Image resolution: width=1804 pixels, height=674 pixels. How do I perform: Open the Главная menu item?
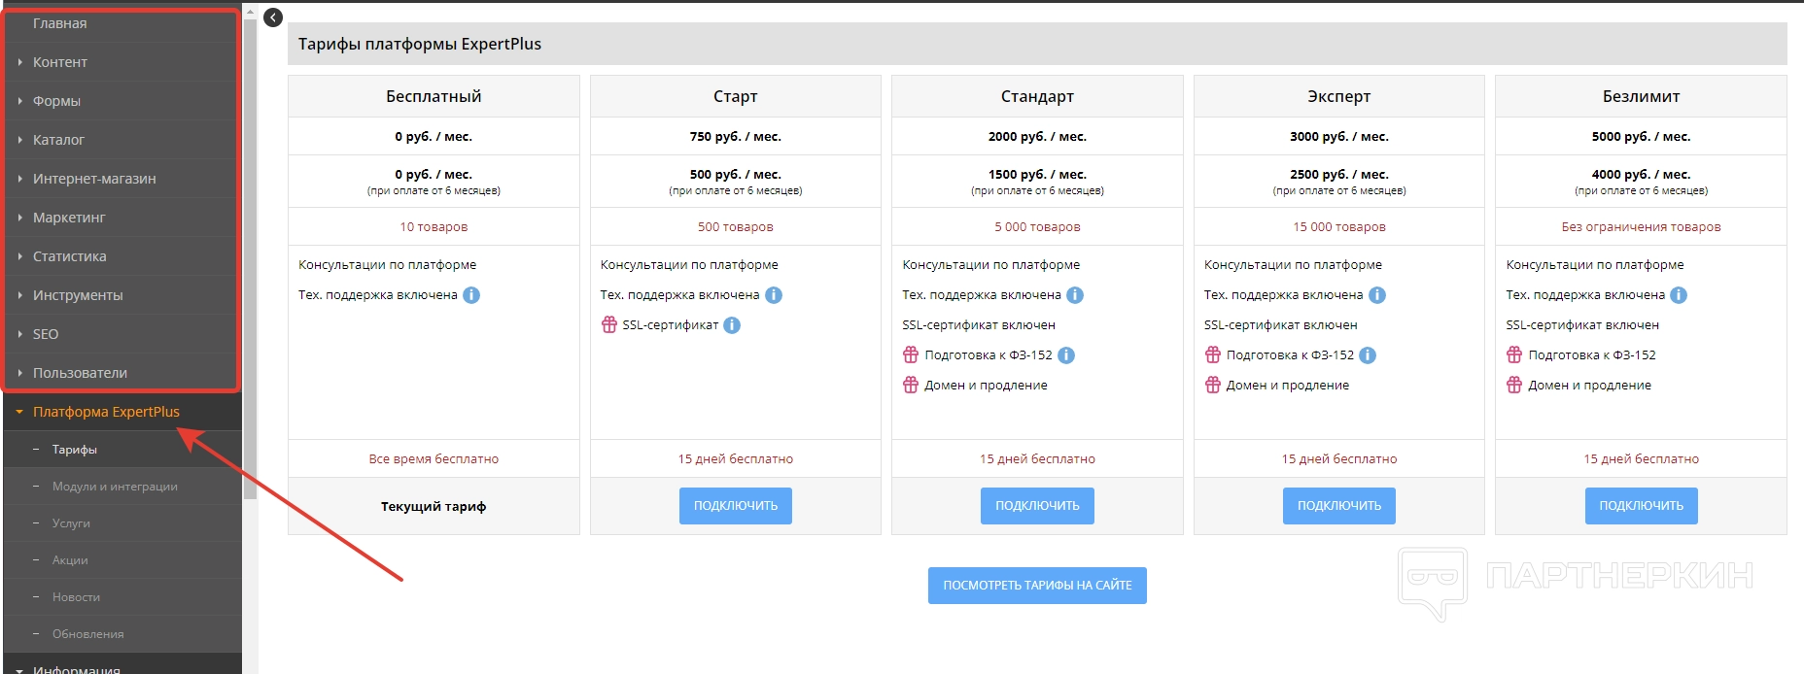[x=60, y=23]
